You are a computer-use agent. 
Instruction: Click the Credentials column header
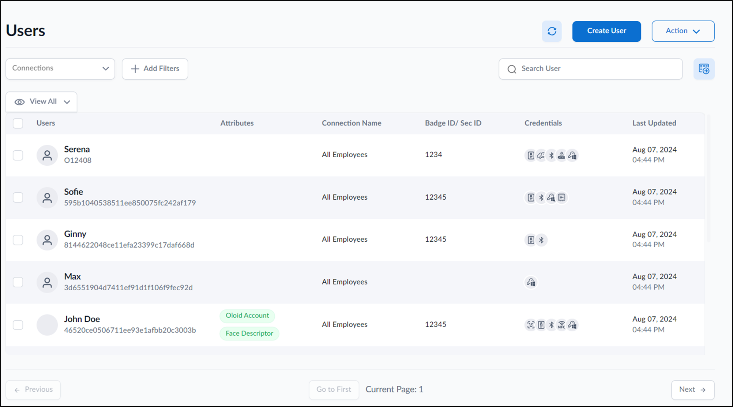pyautogui.click(x=543, y=123)
